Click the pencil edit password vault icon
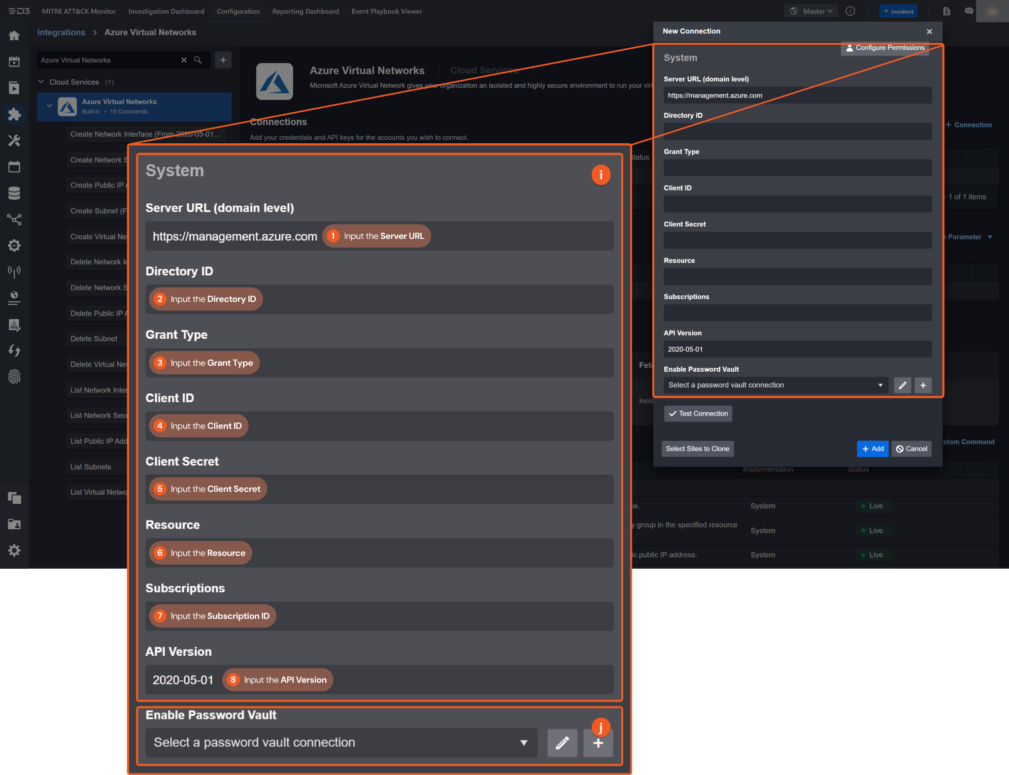Image resolution: width=1009 pixels, height=775 pixels. (902, 385)
